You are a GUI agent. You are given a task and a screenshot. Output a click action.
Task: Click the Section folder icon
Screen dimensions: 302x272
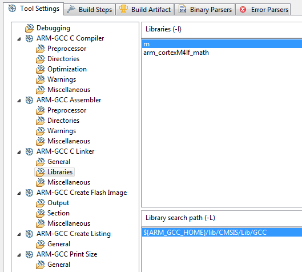point(41,213)
